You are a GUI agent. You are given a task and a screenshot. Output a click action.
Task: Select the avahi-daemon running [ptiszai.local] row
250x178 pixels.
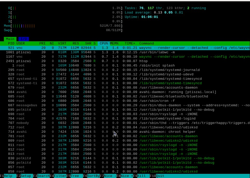click(125, 92)
